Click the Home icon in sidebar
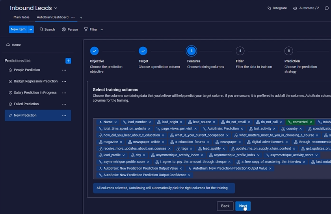Viewport: 331px width, 214px height. [8, 45]
